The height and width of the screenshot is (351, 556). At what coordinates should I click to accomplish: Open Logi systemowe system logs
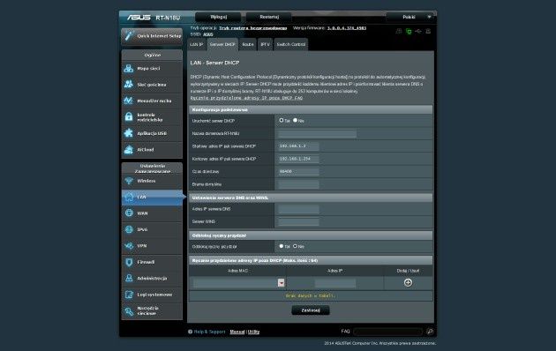point(152,295)
